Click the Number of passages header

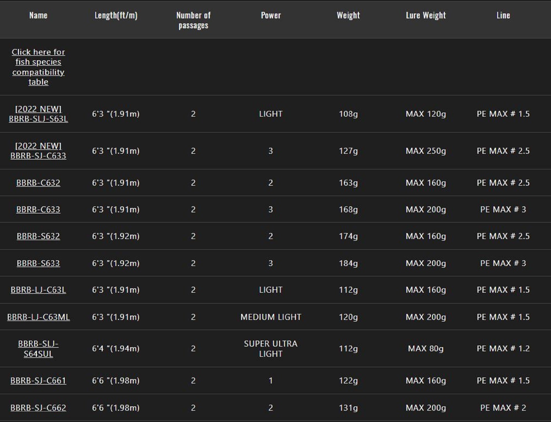click(193, 20)
